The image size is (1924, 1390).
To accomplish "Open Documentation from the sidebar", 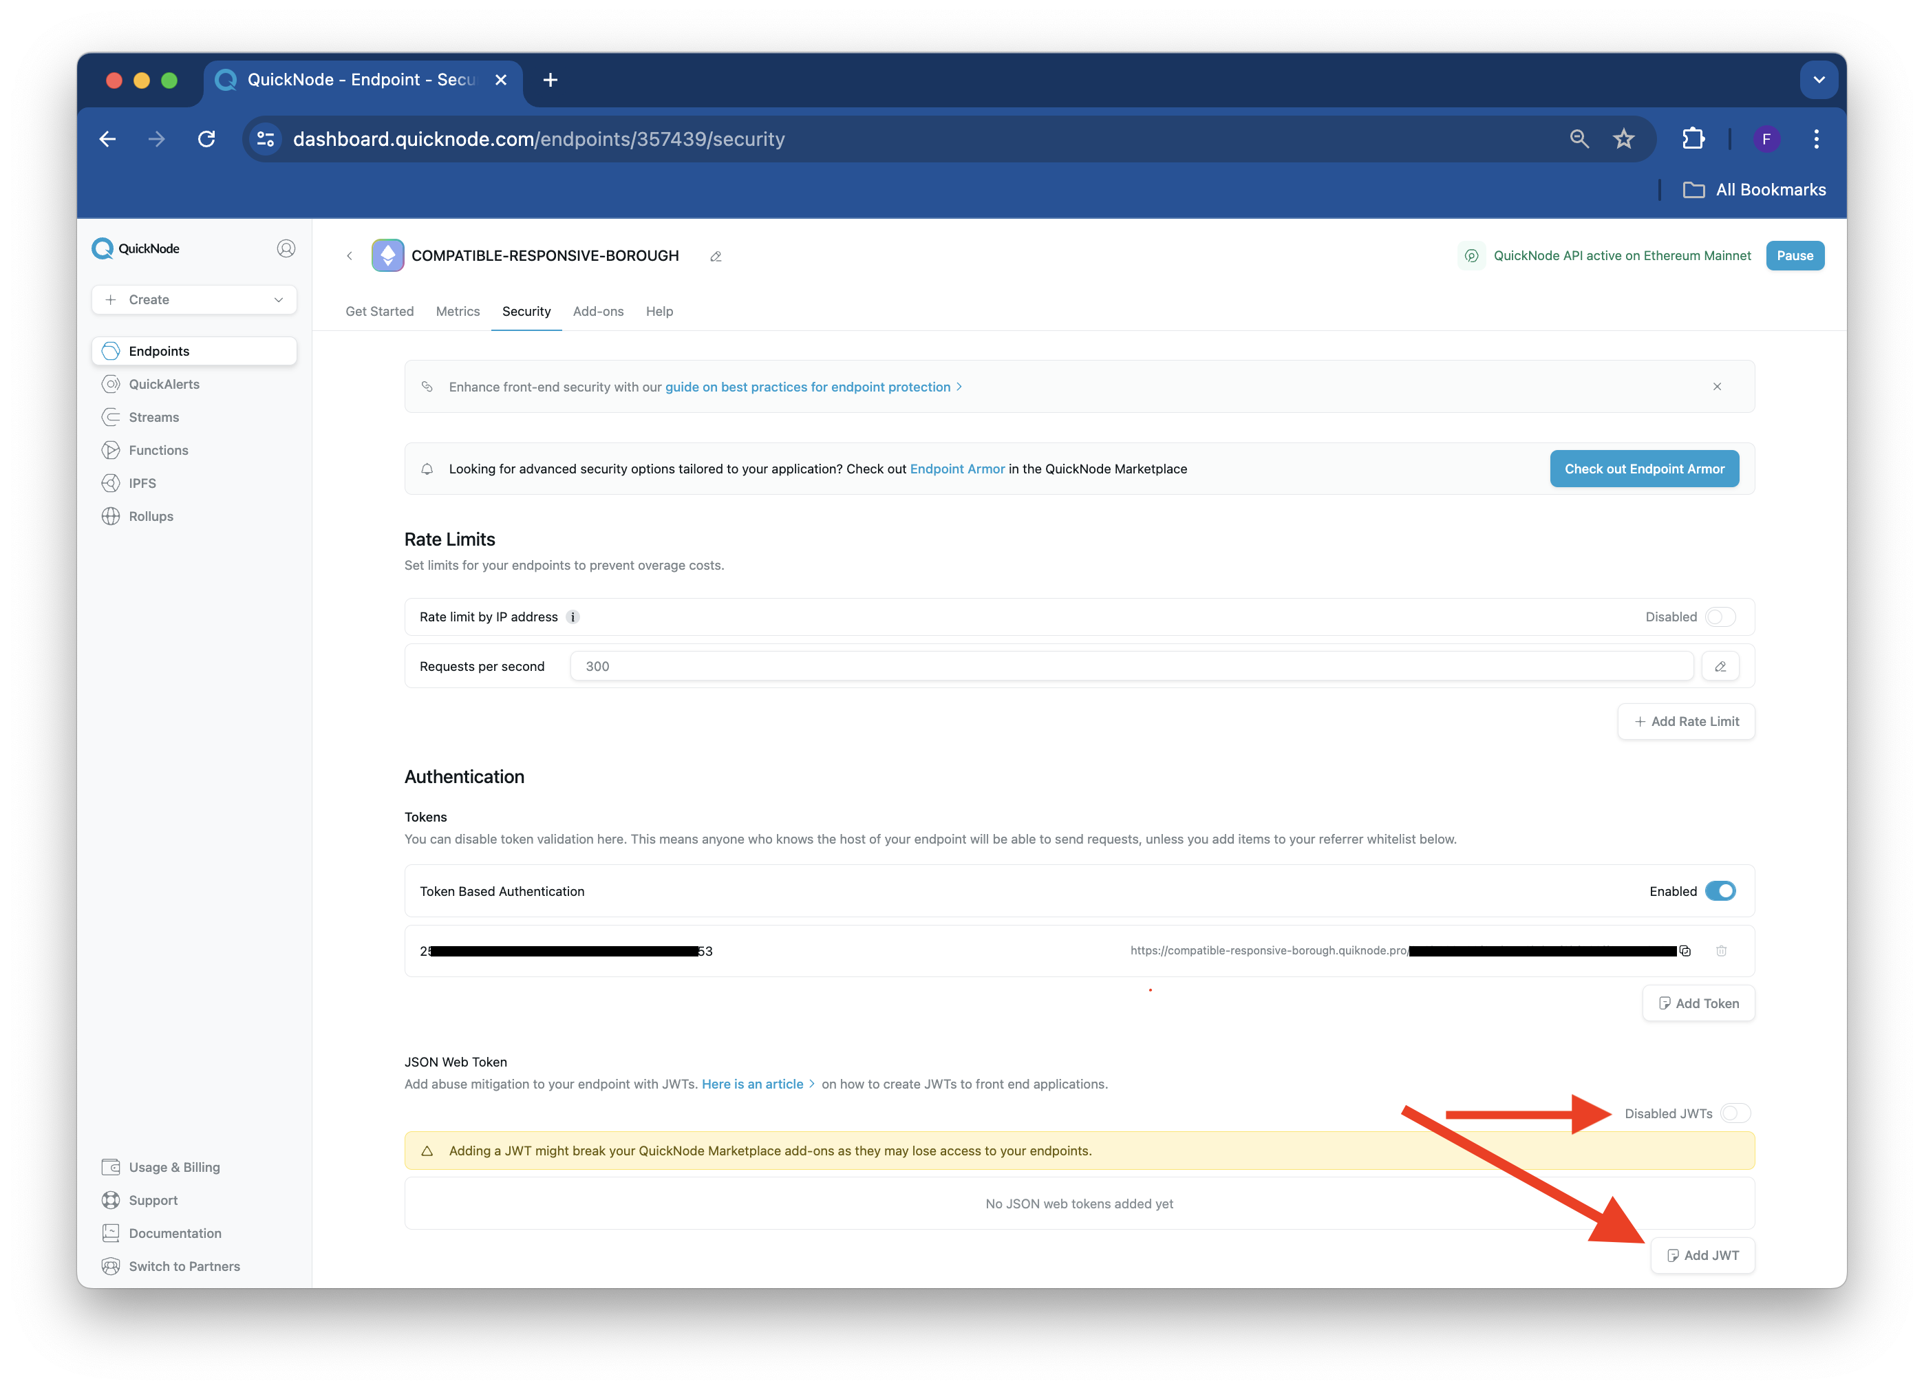I will click(162, 1233).
